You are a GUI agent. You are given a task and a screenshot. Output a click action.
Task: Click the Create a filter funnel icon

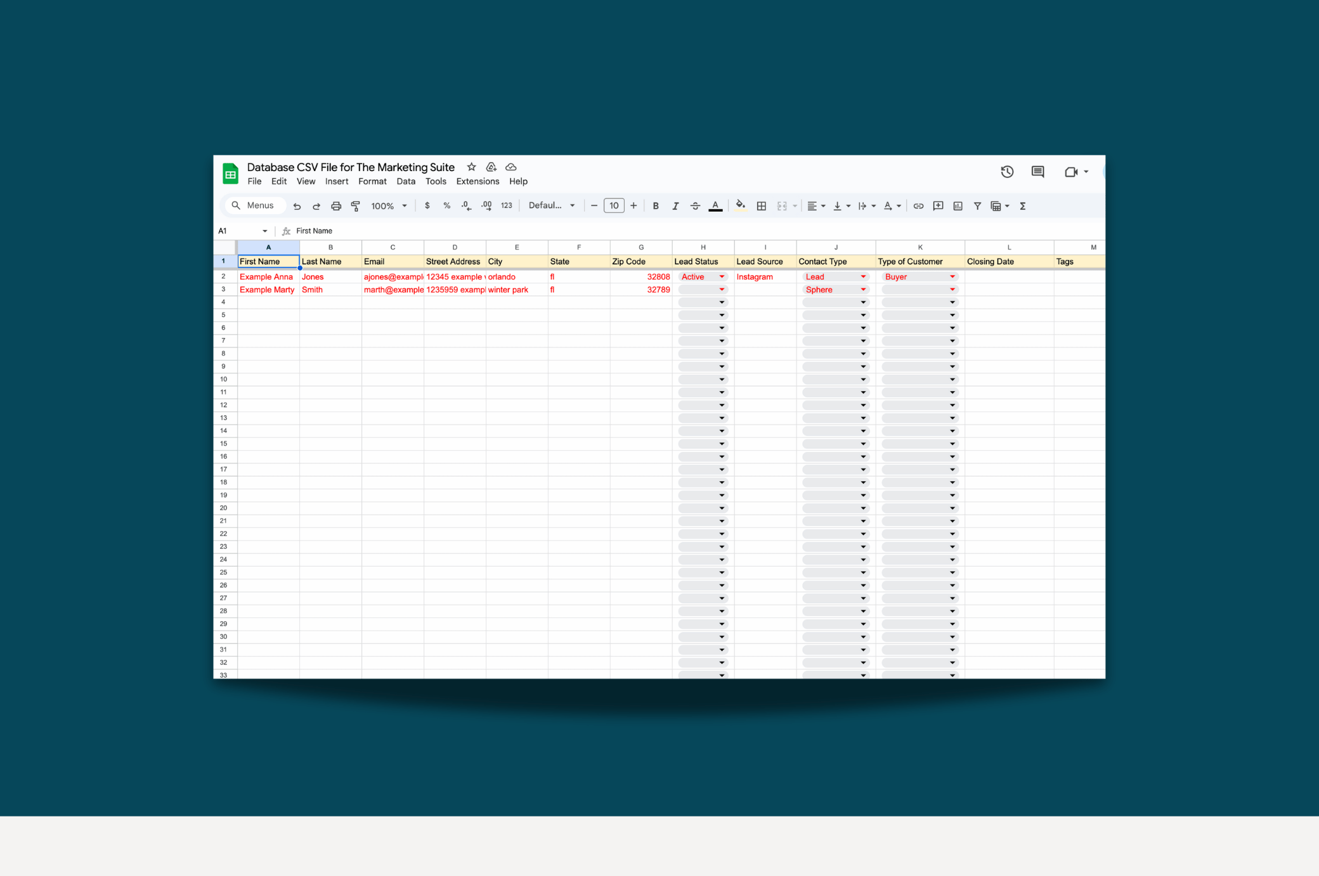[977, 206]
